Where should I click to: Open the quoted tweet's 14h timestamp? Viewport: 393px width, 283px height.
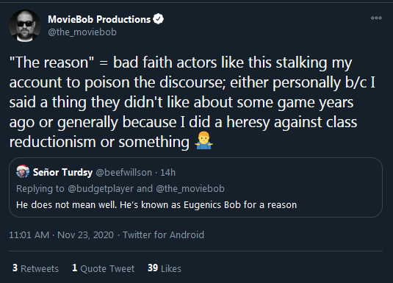tap(167, 172)
